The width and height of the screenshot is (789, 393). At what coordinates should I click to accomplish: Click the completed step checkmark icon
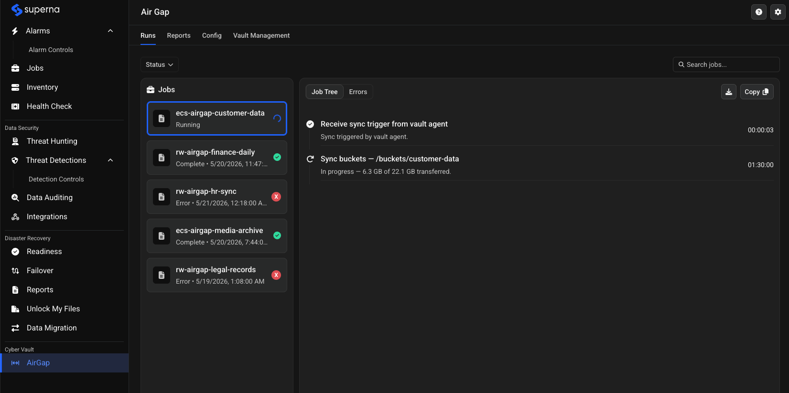point(310,124)
